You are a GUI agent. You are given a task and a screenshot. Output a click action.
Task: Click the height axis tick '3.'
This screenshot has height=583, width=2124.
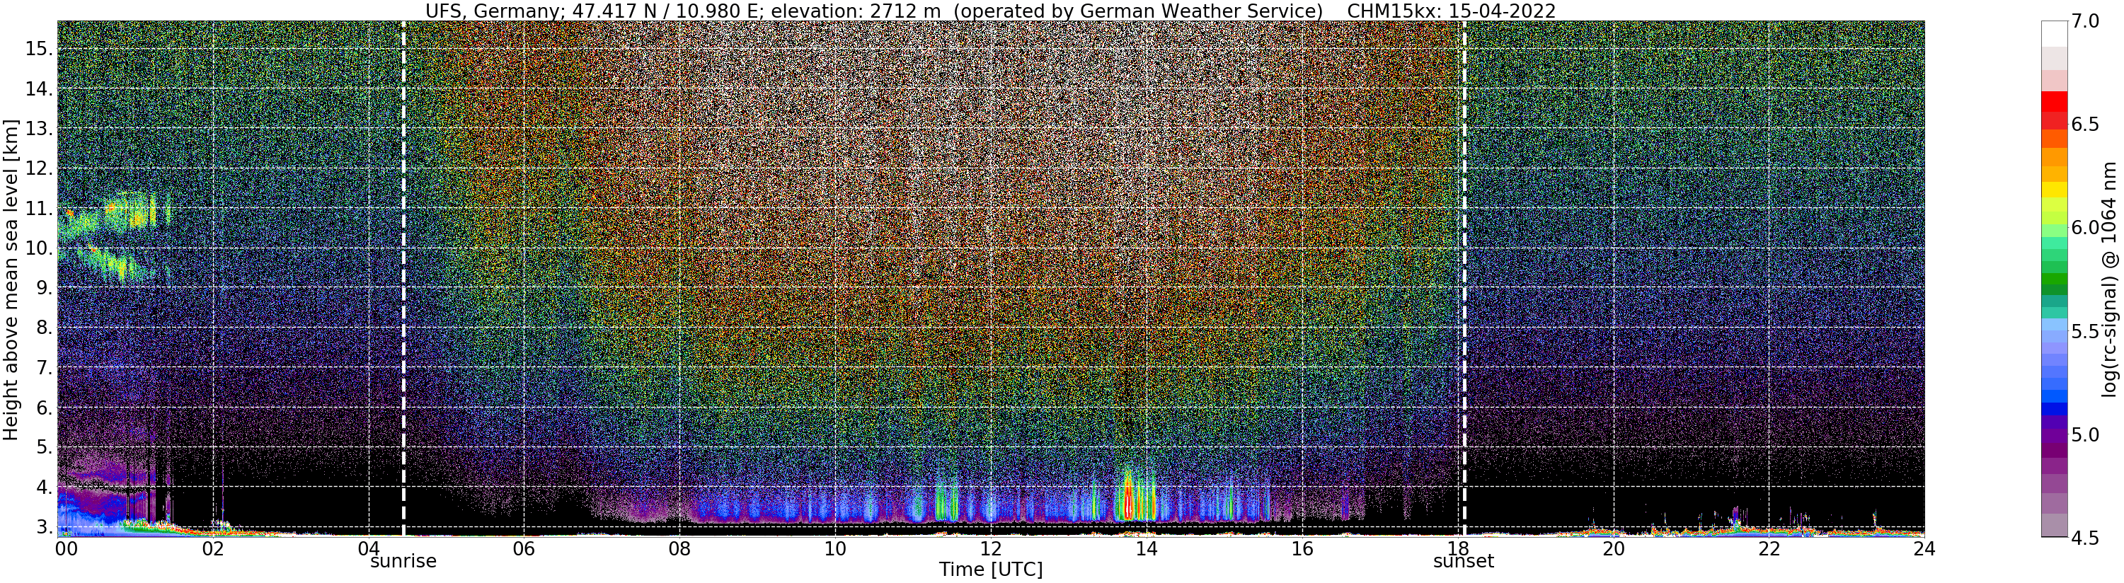point(45,527)
